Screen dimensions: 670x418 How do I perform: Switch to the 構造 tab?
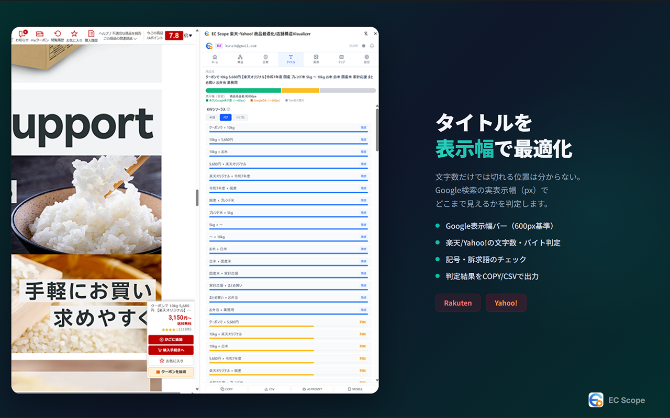[x=240, y=59]
